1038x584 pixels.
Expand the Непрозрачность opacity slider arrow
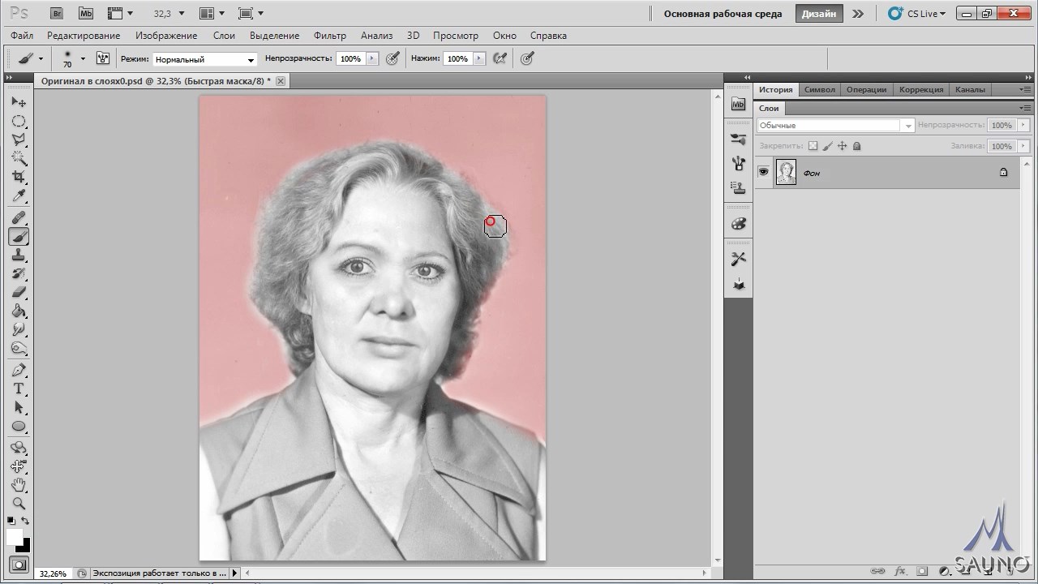point(372,58)
